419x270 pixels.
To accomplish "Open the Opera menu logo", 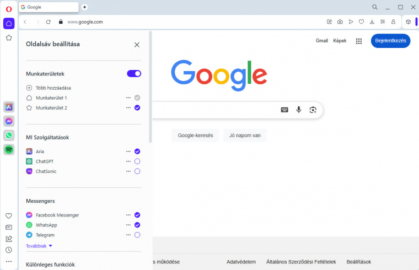I will point(9,9).
